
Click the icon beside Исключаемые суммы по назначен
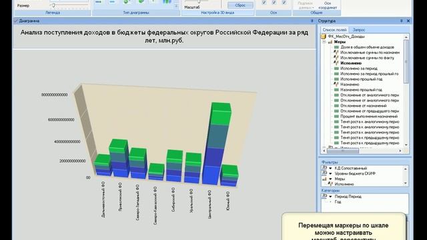336,52
